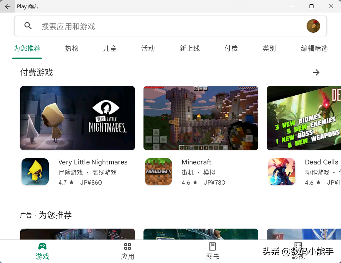This screenshot has width=341, height=263.
Task: Maximize the Play 商店 window
Action: tap(312, 6)
